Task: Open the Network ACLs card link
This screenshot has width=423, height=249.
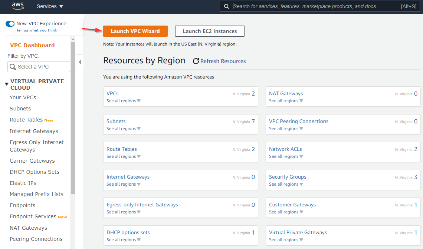Action: 285,149
